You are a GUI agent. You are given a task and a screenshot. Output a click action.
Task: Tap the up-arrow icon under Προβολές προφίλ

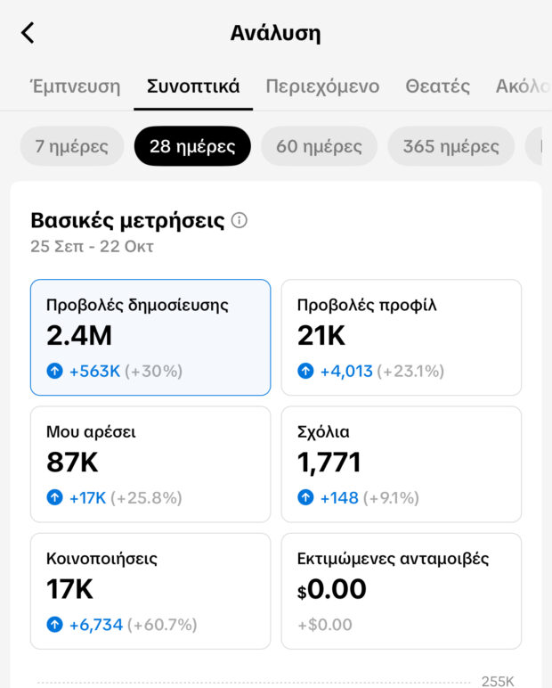click(x=306, y=371)
